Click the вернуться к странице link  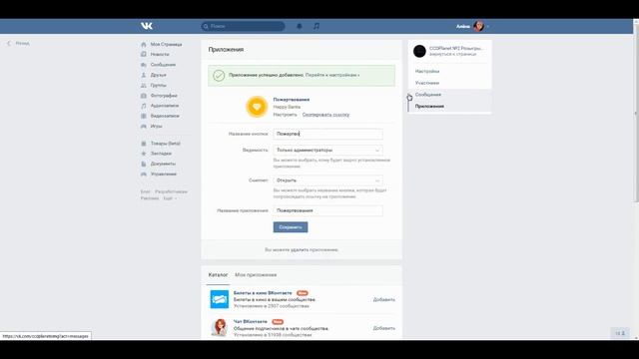pos(452,54)
